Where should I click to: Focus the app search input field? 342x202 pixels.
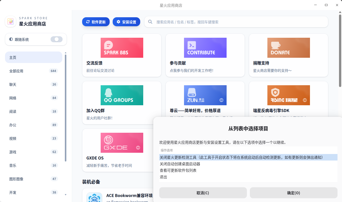click(x=236, y=22)
